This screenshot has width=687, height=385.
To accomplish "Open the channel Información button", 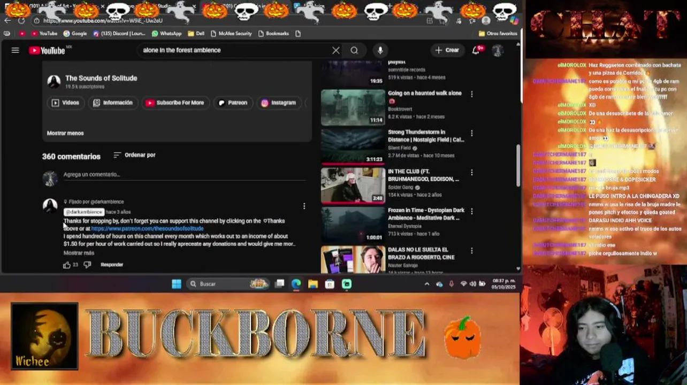I will point(112,103).
